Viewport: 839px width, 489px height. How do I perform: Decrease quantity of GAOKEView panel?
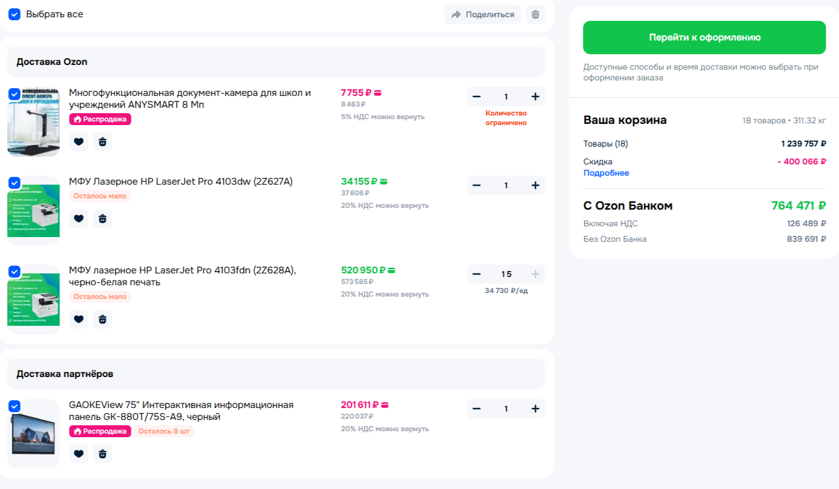476,409
